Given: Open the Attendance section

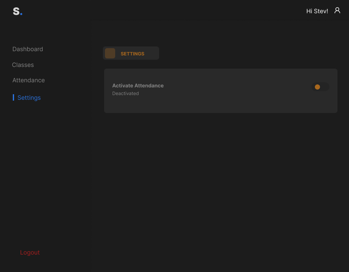Looking at the screenshot, I should tap(29, 80).
